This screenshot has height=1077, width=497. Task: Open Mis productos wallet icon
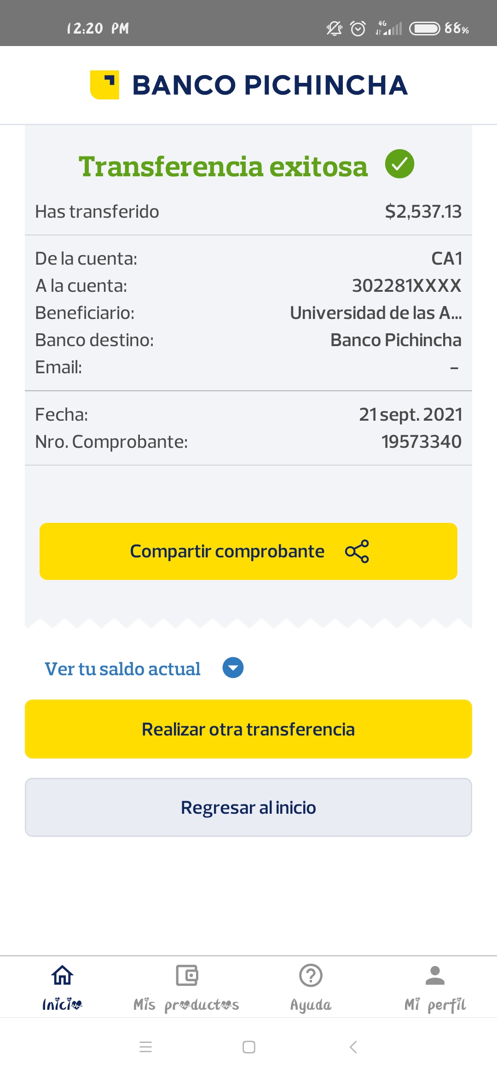(x=187, y=975)
